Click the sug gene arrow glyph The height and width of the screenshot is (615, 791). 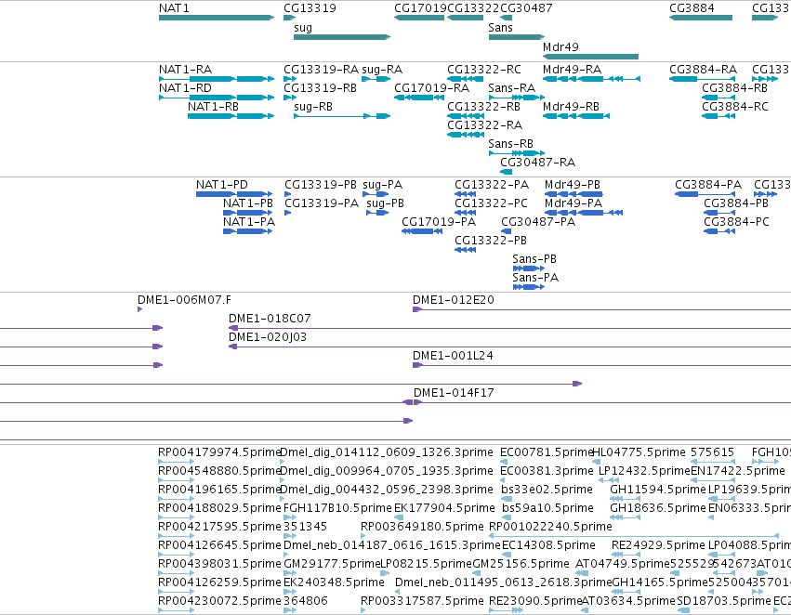(342, 37)
